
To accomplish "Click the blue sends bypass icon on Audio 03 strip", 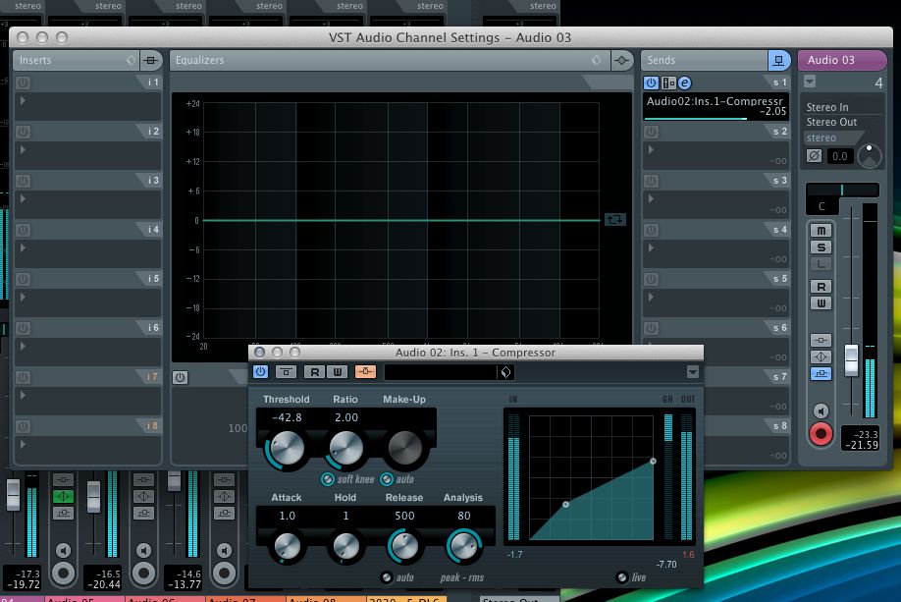I will point(821,374).
